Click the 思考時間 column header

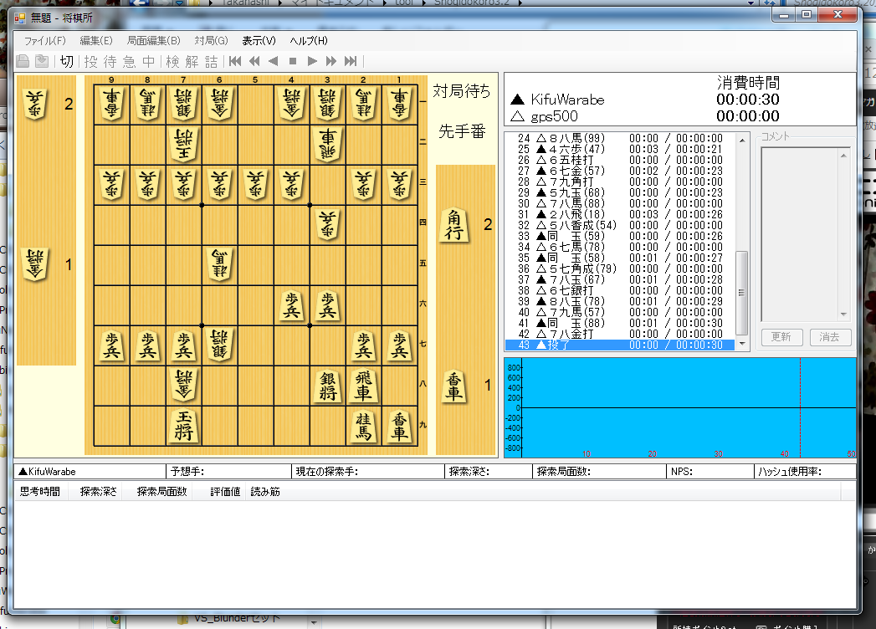click(x=39, y=492)
